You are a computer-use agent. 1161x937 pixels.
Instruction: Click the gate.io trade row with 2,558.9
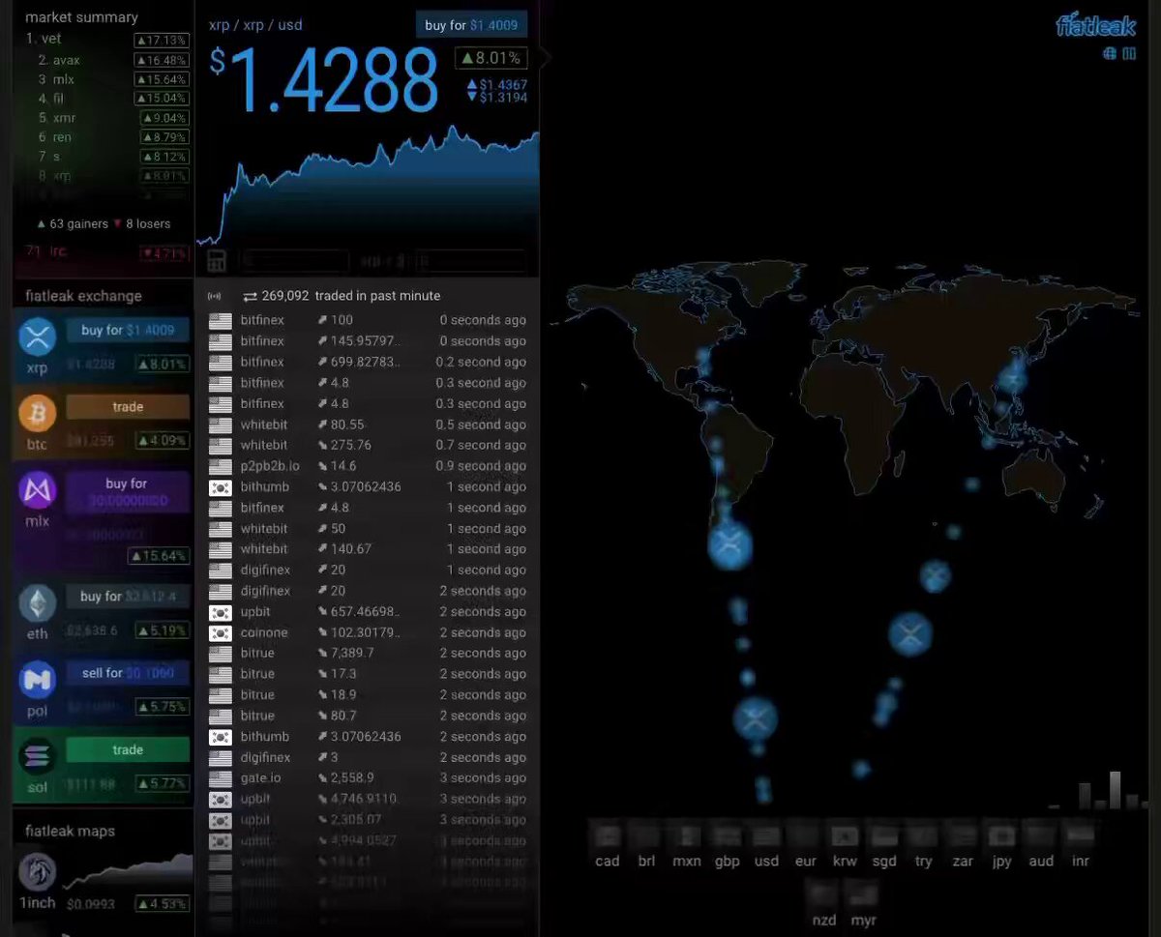tap(368, 777)
